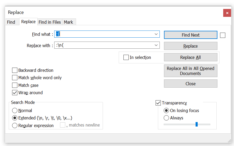
Task: Expand the Replace with dropdown history
Action: (x=156, y=45)
